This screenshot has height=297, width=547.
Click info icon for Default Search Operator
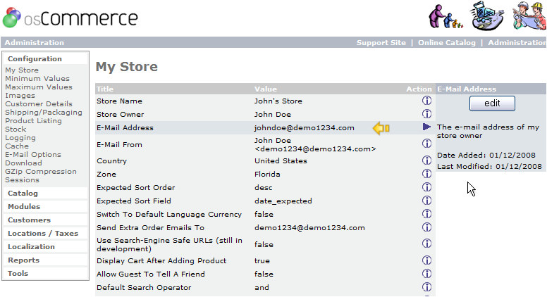coord(426,287)
